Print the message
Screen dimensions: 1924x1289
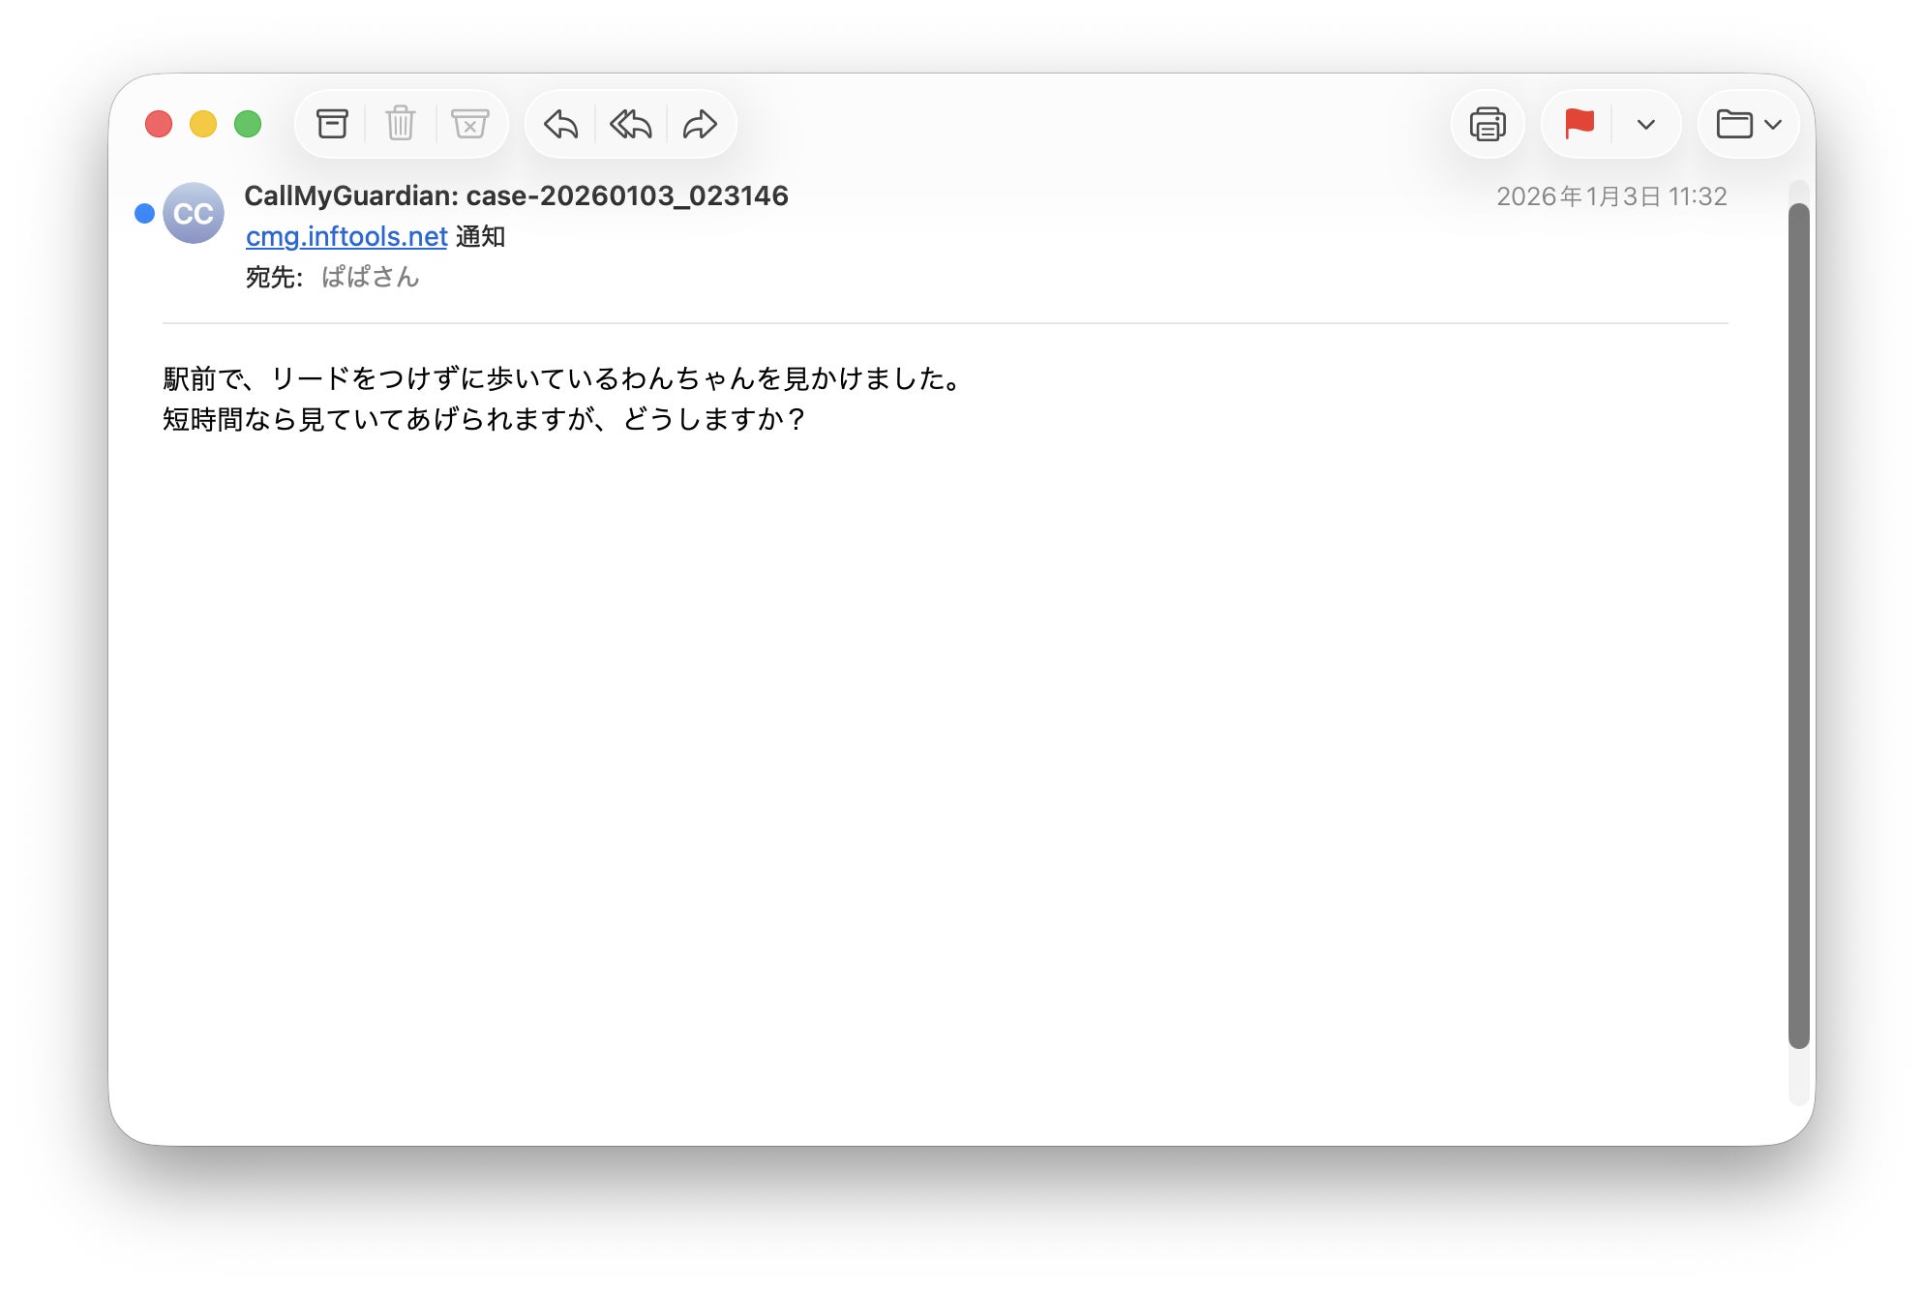1488,124
